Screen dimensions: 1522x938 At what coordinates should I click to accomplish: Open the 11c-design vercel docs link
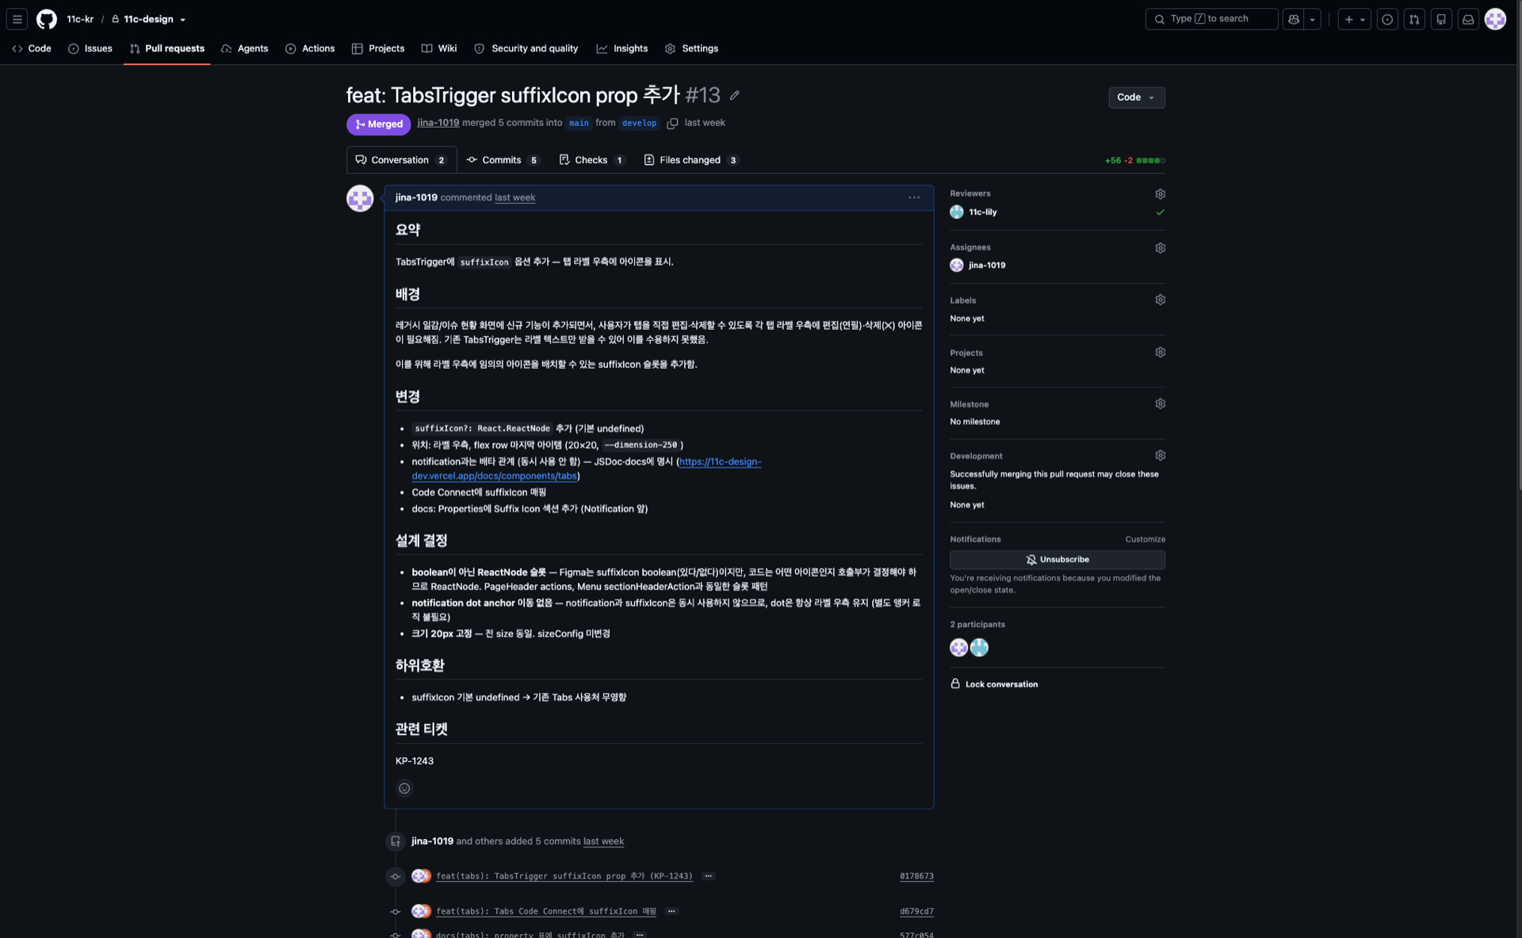tap(587, 469)
